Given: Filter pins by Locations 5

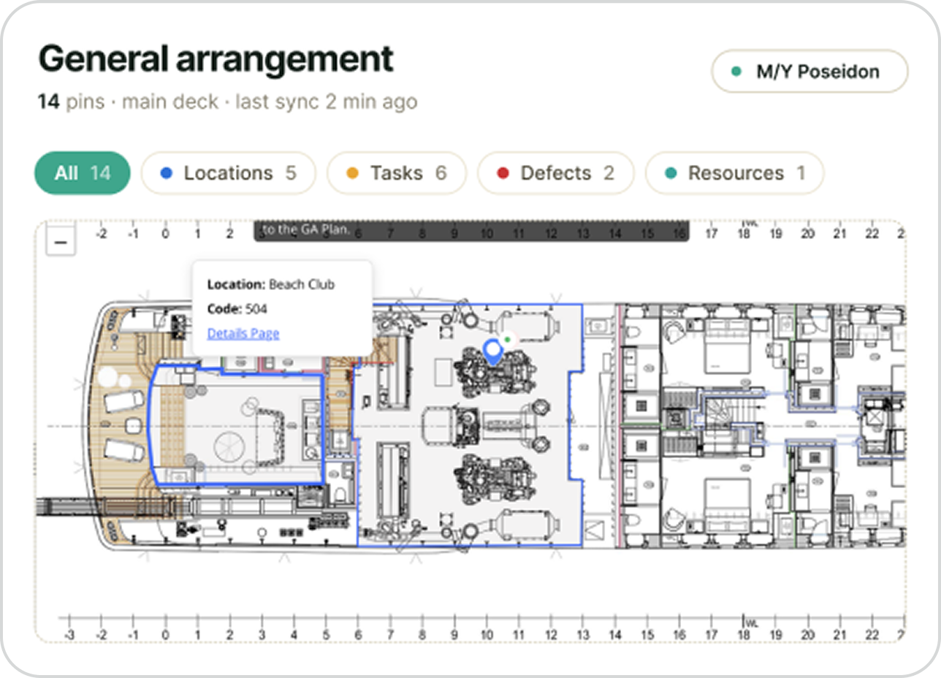Looking at the screenshot, I should pyautogui.click(x=228, y=173).
